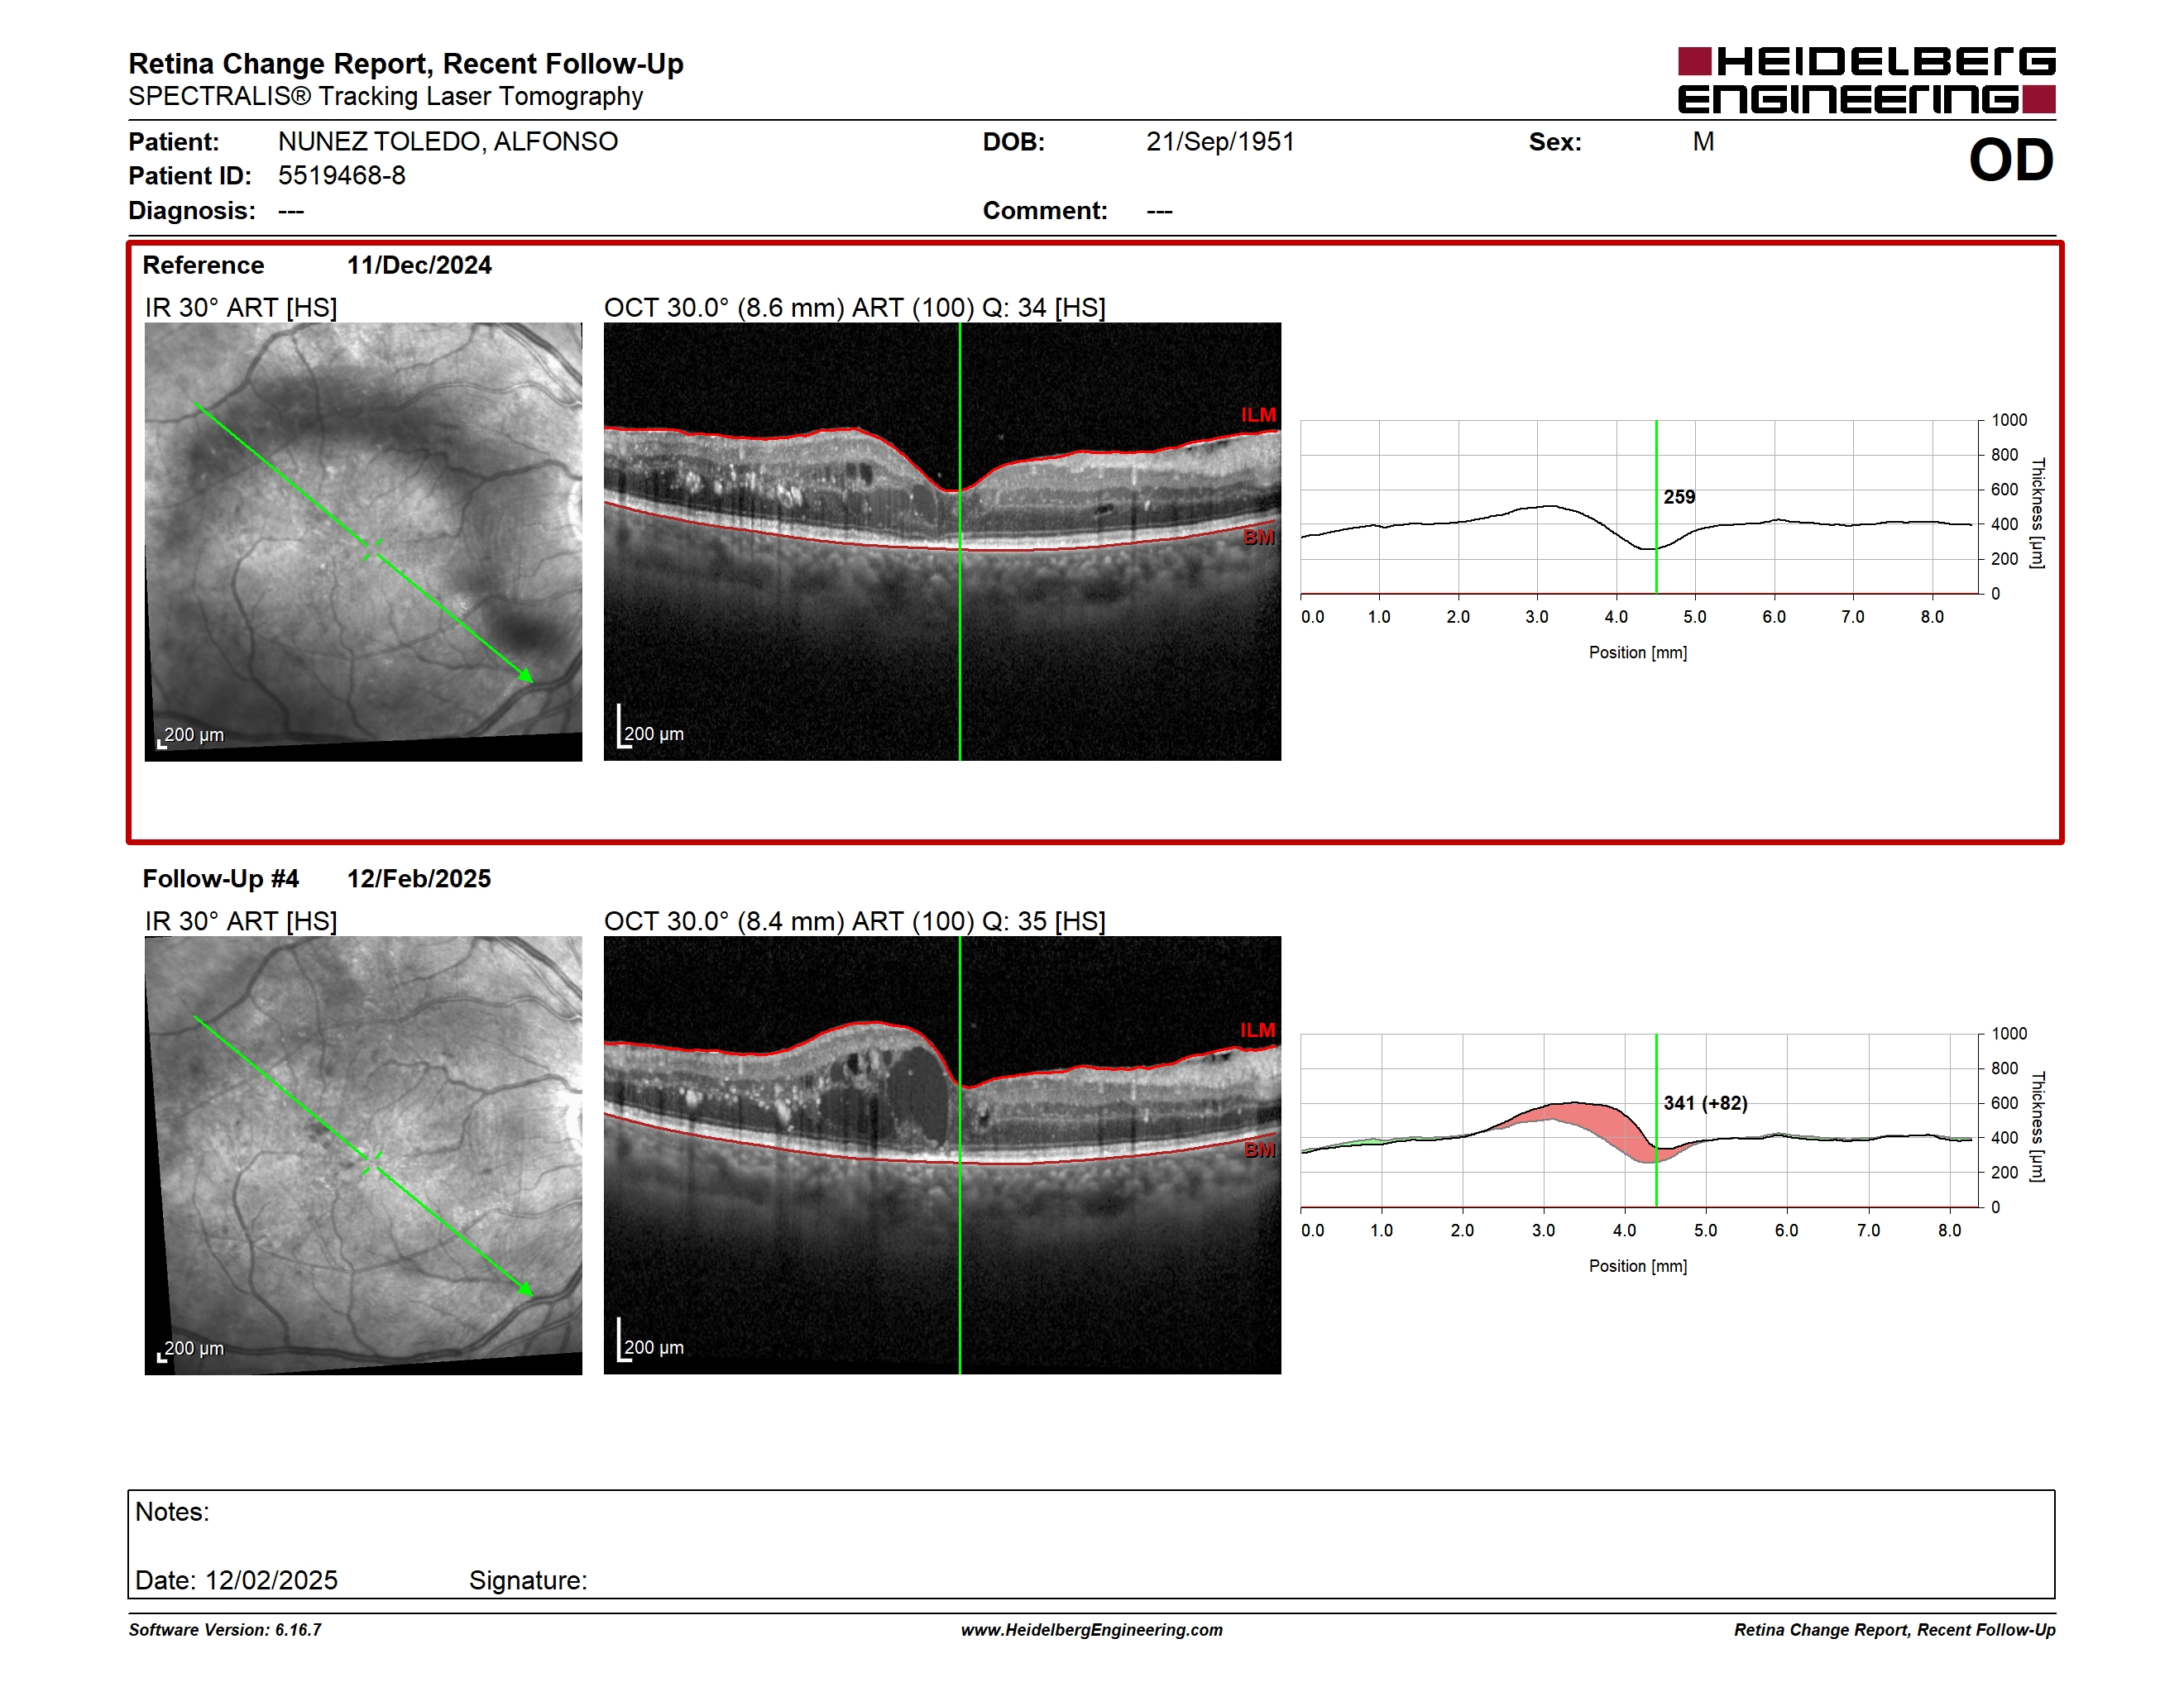Viewport: 2184px width, 1687px height.
Task: Click Software Version: 6.16.7 text
Action: click(224, 1630)
